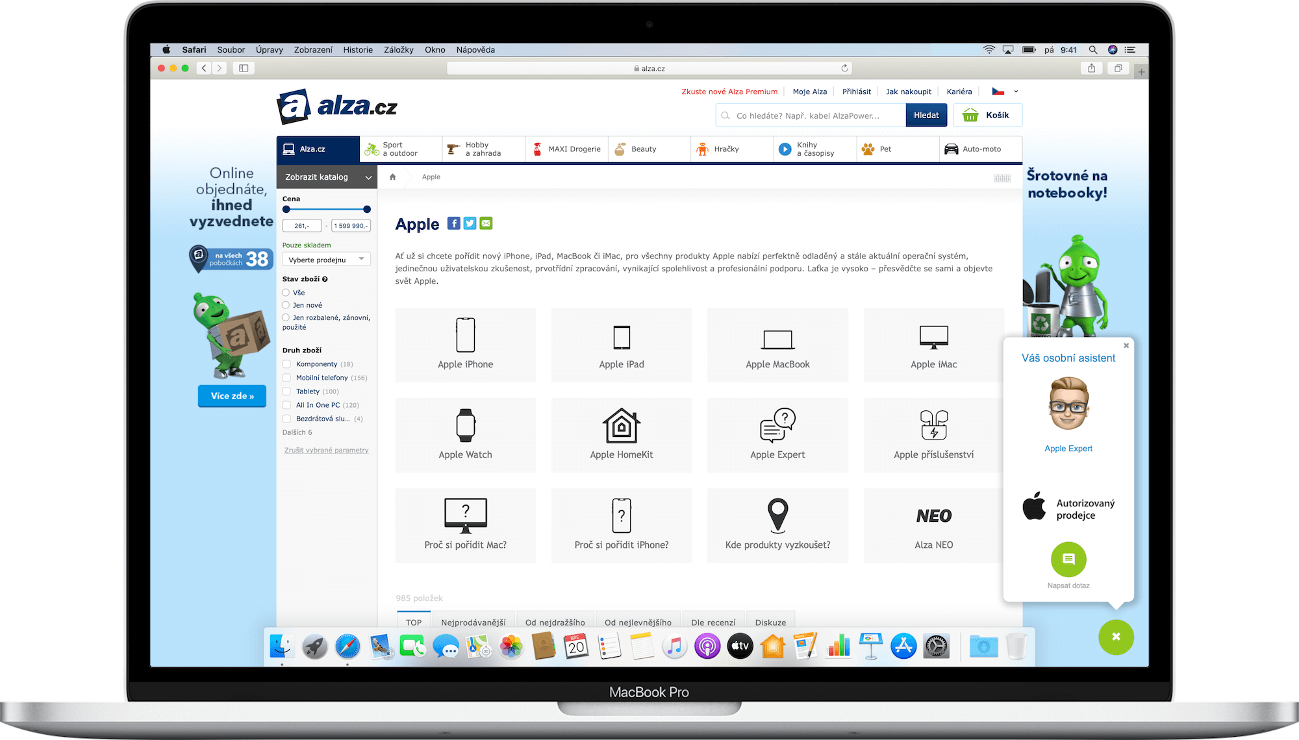Click the home breadcrumb icon
The width and height of the screenshot is (1299, 740).
pos(392,177)
